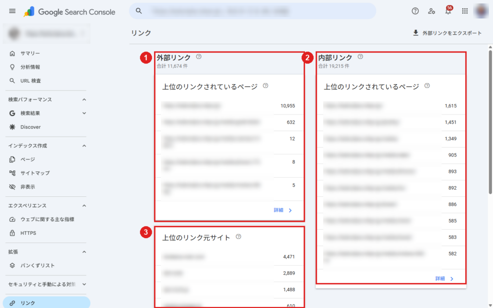Click the download icon beside 外部リンクをエクスポート

coord(415,33)
